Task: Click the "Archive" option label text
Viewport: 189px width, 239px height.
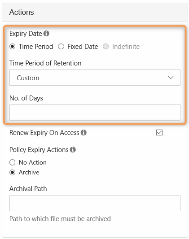Action: tap(29, 172)
